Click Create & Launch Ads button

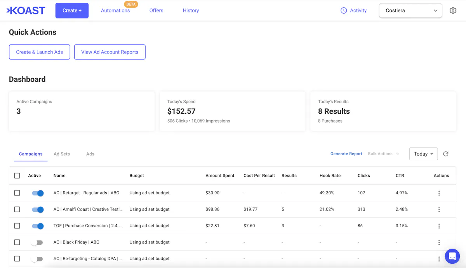click(x=40, y=52)
